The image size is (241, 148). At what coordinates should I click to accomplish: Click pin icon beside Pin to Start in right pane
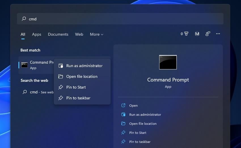pos(123,132)
